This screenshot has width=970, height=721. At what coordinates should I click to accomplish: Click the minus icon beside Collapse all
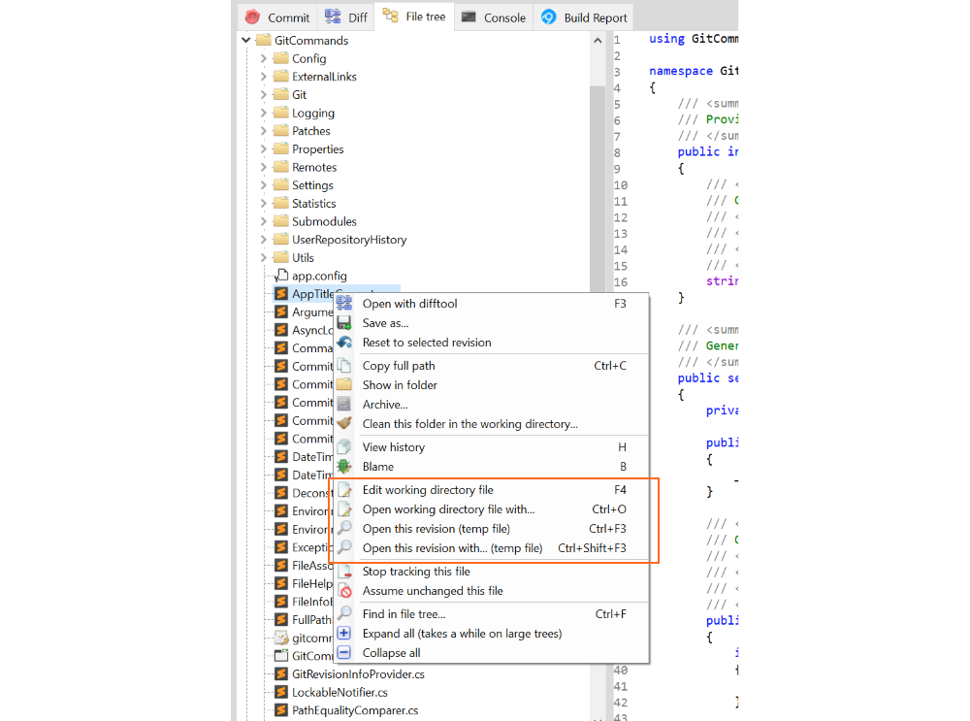tap(344, 652)
